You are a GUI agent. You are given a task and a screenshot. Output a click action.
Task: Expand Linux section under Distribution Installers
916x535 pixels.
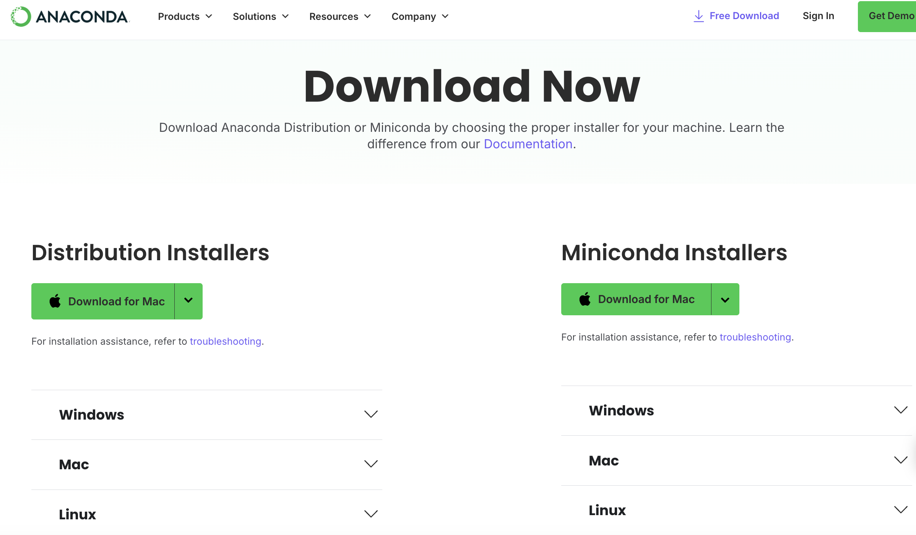(x=207, y=514)
